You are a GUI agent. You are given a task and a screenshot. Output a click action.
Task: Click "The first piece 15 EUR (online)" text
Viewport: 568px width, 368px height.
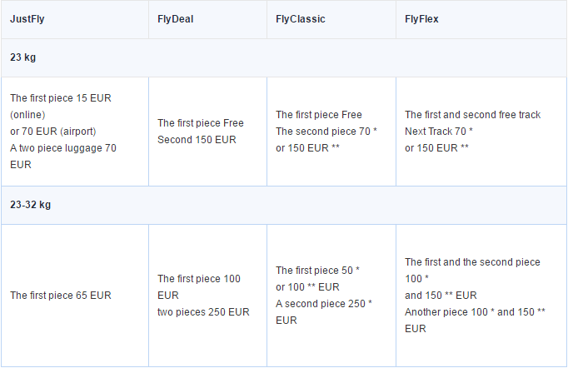tap(60, 106)
